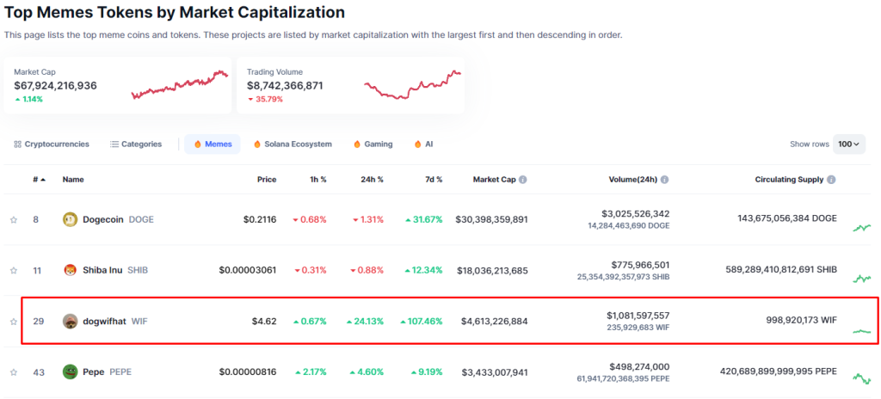Click the dogwifhat coin logo
The width and height of the screenshot is (881, 399).
point(70,322)
